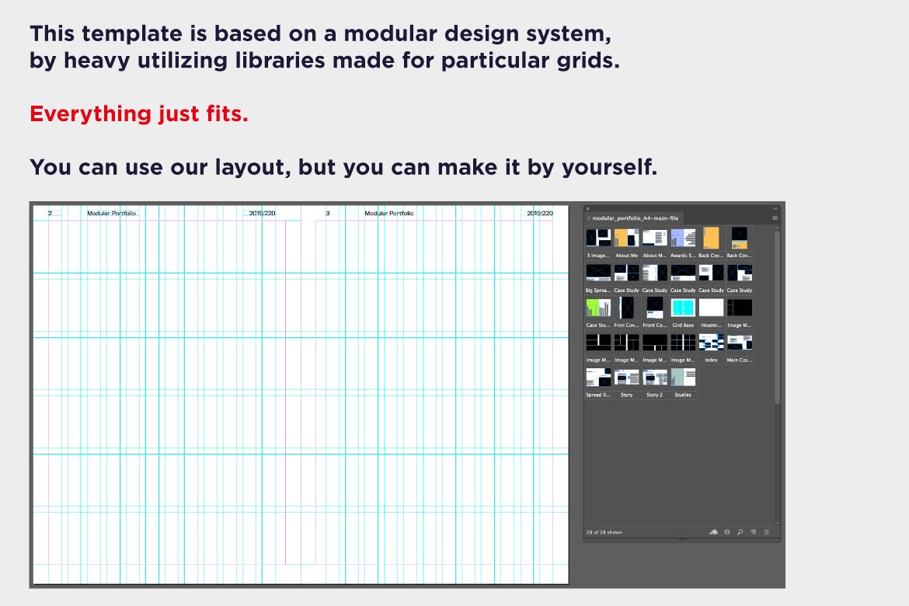Click the 2019/220 text on page 3
Screen dimensions: 909x606
pos(540,213)
